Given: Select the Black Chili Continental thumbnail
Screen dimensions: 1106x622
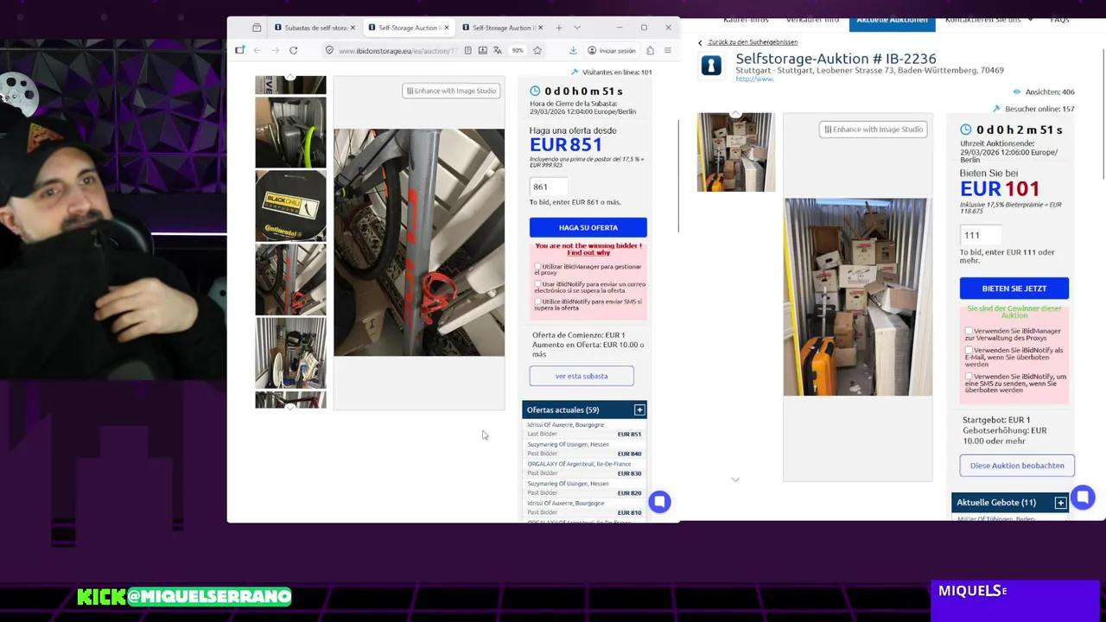Looking at the screenshot, I should point(290,206).
